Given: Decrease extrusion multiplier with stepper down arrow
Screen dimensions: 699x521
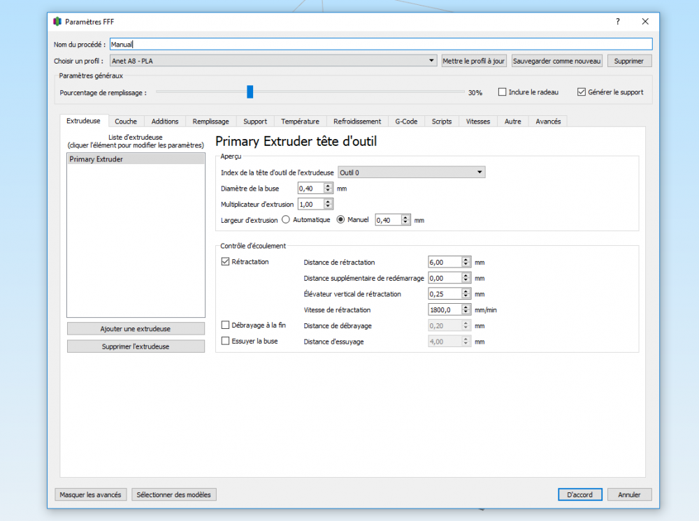Looking at the screenshot, I should pyautogui.click(x=328, y=207).
